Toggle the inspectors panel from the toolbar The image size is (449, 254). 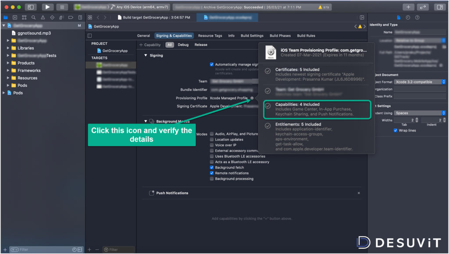click(440, 7)
